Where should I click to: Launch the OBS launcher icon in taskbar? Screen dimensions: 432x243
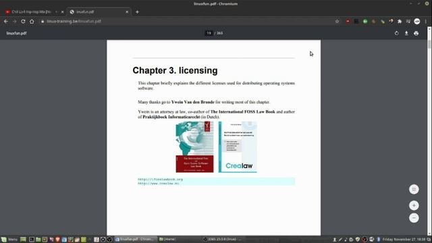pos(109,239)
